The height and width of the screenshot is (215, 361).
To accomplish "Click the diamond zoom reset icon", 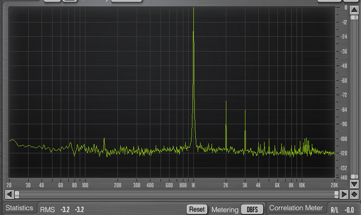I will pyautogui.click(x=354, y=194).
